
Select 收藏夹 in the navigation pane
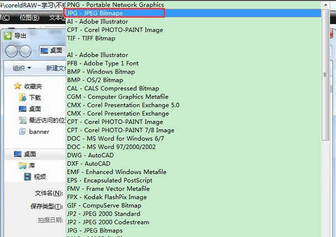click(33, 86)
